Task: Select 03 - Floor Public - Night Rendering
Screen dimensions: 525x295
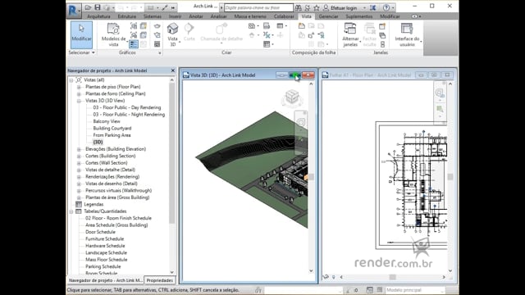Action: [x=129, y=115]
